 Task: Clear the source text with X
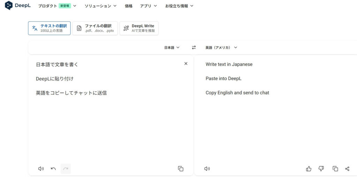point(186,64)
